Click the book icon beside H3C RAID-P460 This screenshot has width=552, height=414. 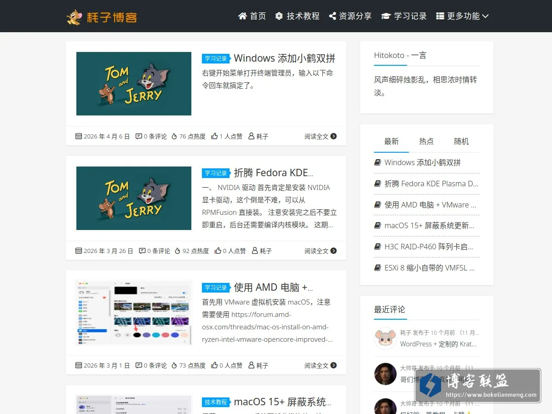[x=378, y=247]
